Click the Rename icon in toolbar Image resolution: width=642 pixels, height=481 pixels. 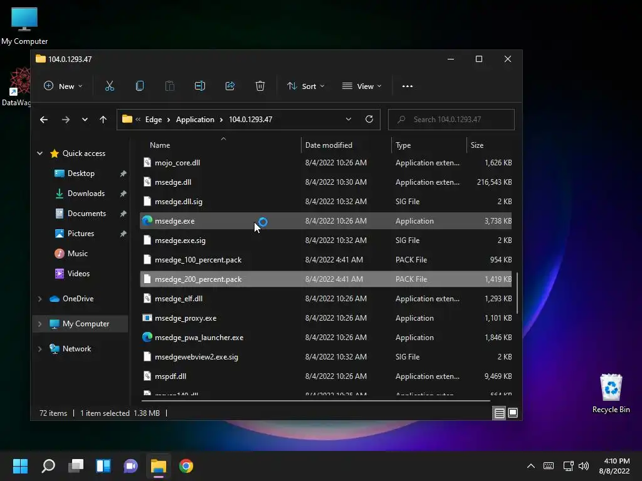point(200,86)
